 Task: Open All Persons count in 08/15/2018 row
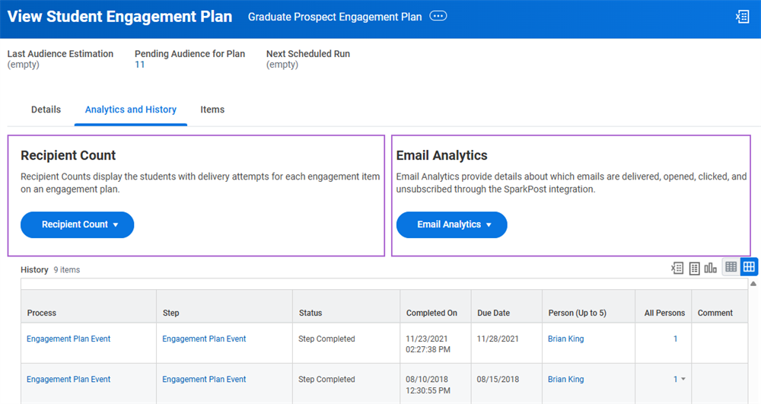[x=675, y=379]
